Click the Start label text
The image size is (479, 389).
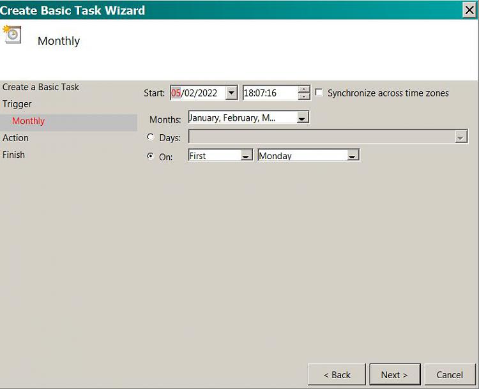coord(155,93)
